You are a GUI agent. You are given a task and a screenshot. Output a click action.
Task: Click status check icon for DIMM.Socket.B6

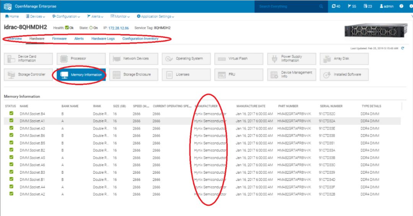[x=11, y=135]
